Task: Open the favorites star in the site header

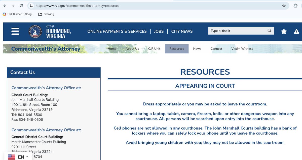Action: coord(284,31)
